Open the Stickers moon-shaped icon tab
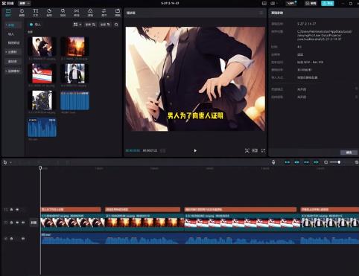Viewport: 359px width, 276px height. [49, 13]
